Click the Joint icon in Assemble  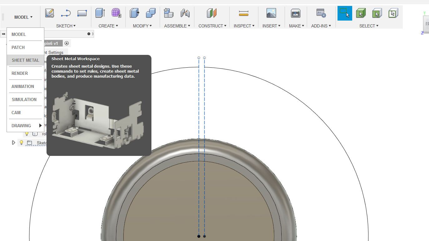(x=185, y=13)
